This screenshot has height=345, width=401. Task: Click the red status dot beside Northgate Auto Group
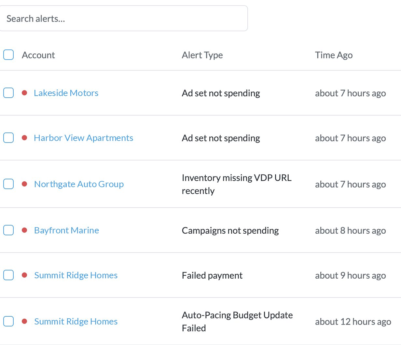click(x=24, y=184)
